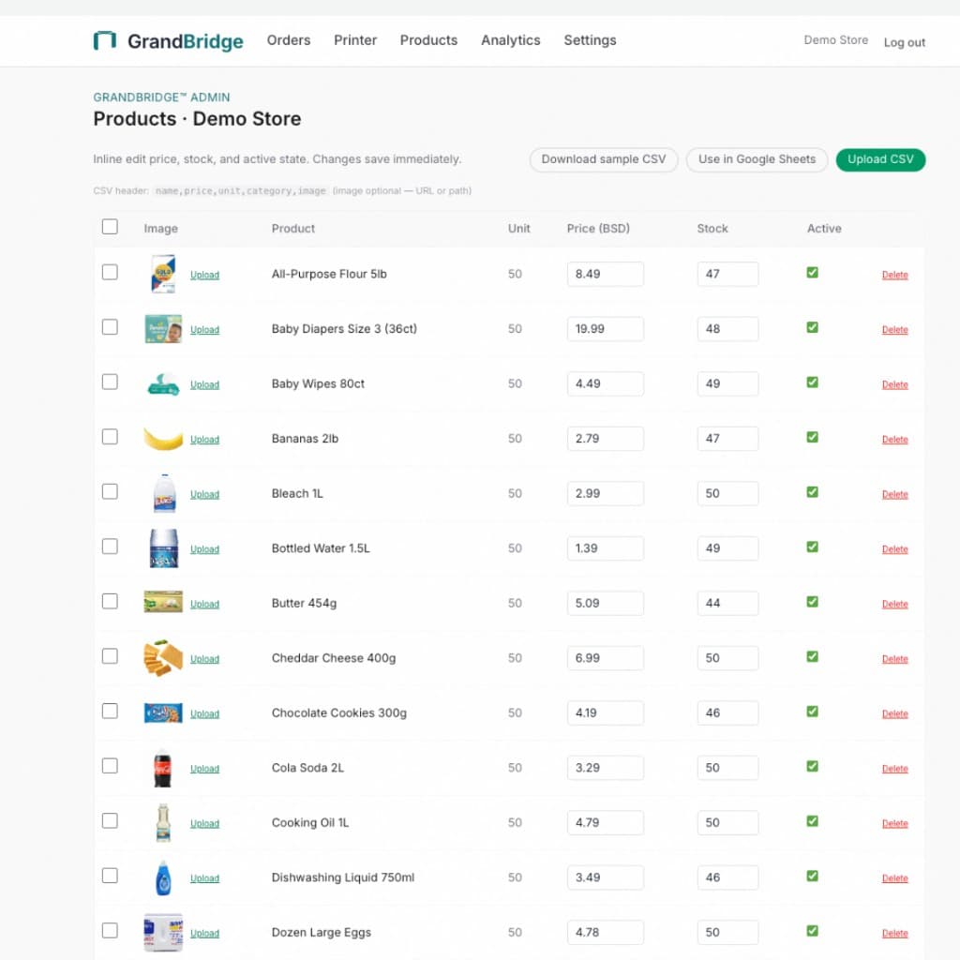Click the GrandBridge logo icon
This screenshot has width=960, height=960.
click(102, 39)
